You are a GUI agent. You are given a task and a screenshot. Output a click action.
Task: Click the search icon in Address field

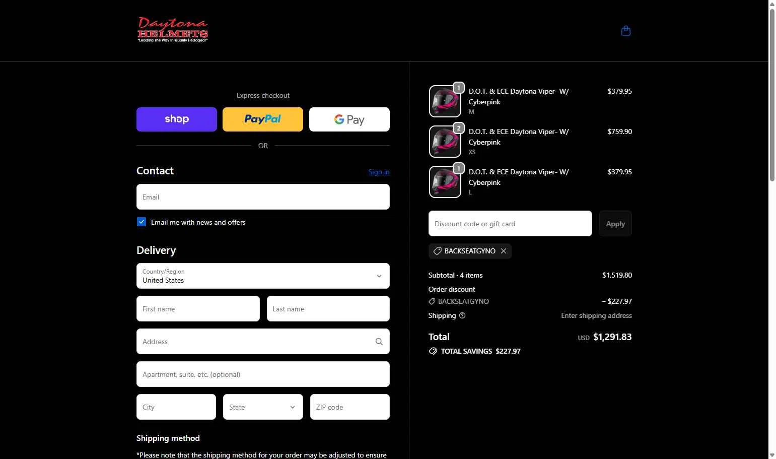pos(379,342)
